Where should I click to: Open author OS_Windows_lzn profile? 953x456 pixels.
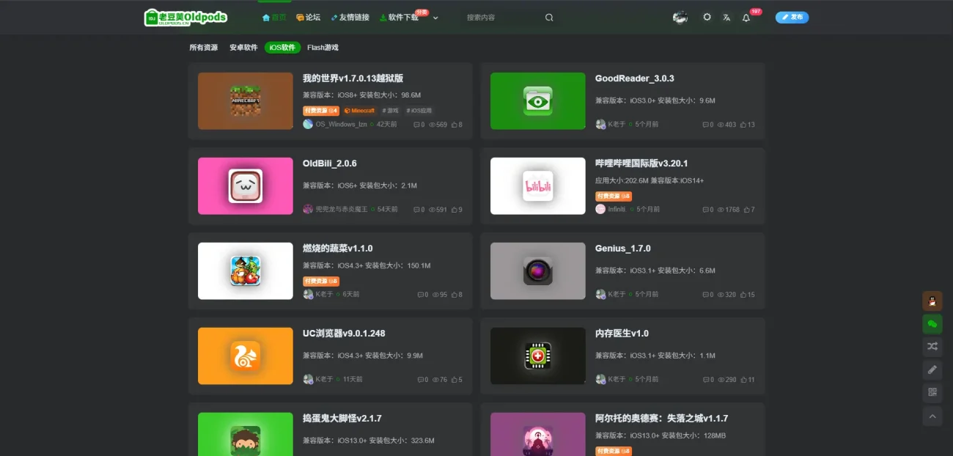(341, 125)
